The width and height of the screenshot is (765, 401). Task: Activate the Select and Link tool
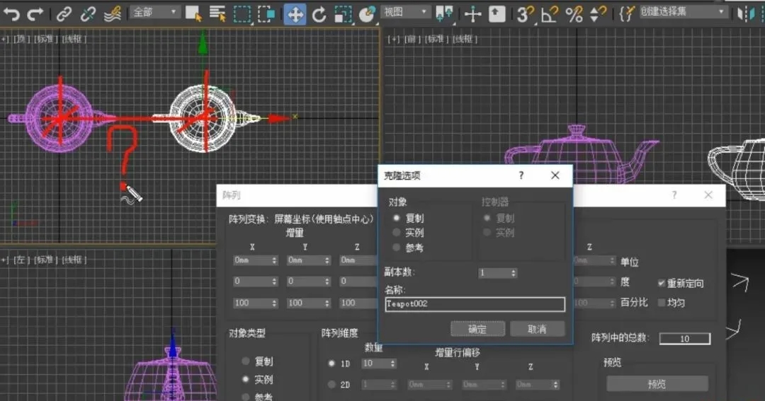(x=64, y=13)
